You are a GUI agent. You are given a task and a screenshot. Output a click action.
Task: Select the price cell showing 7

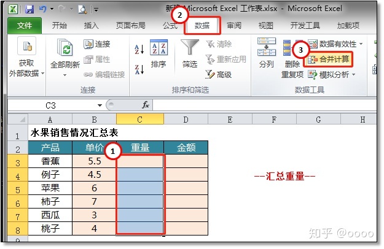(94, 202)
